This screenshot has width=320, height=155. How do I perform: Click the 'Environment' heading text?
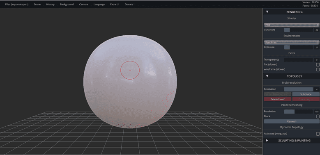292,36
